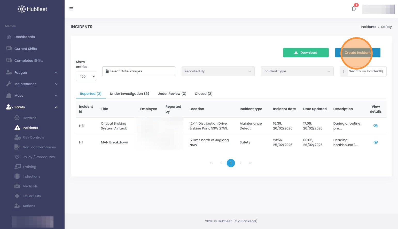Switch to Under Investigation (5) tab
Viewport: 398px width, 229px height.
point(129,94)
